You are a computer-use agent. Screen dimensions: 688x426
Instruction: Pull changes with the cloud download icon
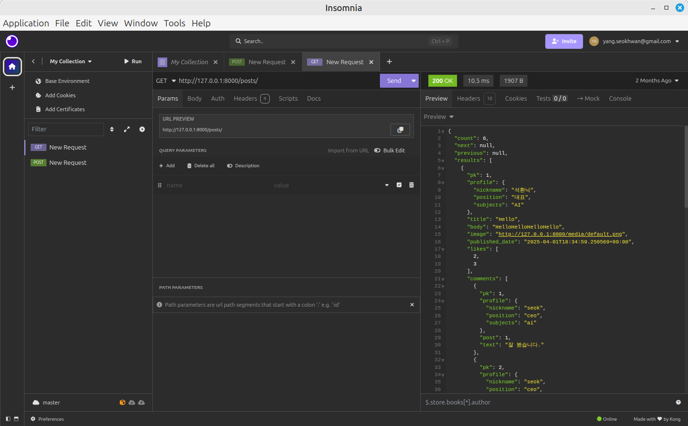click(132, 403)
